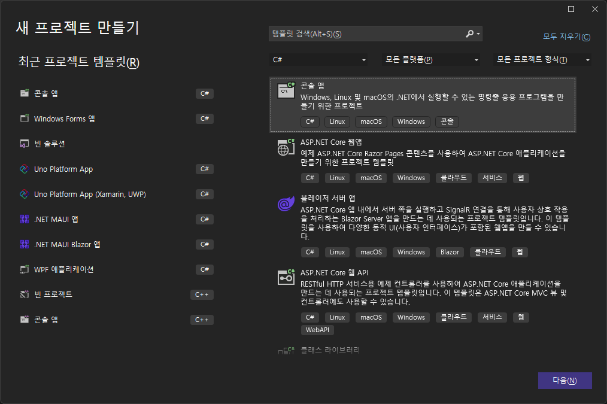
Task: Select the ASP.NET Core 웹앱 template
Action: pos(423,160)
